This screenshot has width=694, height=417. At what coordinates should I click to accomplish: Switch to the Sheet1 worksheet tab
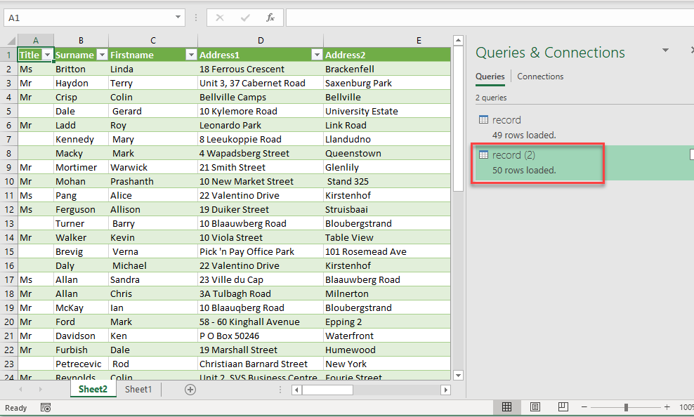[x=138, y=389]
